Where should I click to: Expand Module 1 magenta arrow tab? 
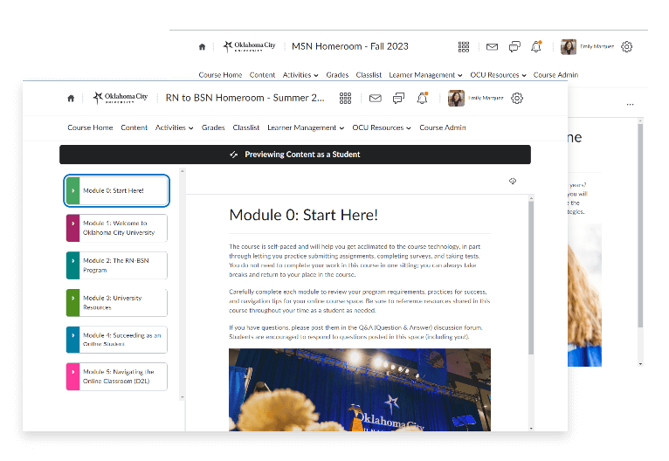coord(73,228)
